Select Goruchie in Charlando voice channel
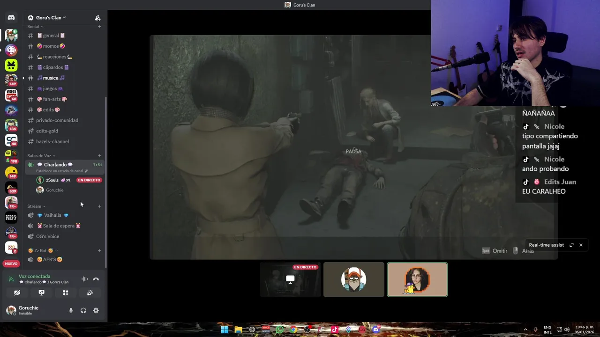Viewport: 600px width, 337px height. coord(69,190)
